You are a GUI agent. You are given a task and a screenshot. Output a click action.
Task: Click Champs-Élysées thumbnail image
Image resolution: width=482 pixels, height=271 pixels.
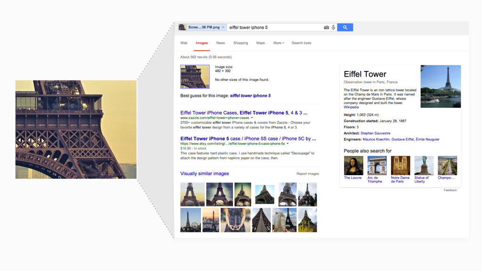coord(447,165)
